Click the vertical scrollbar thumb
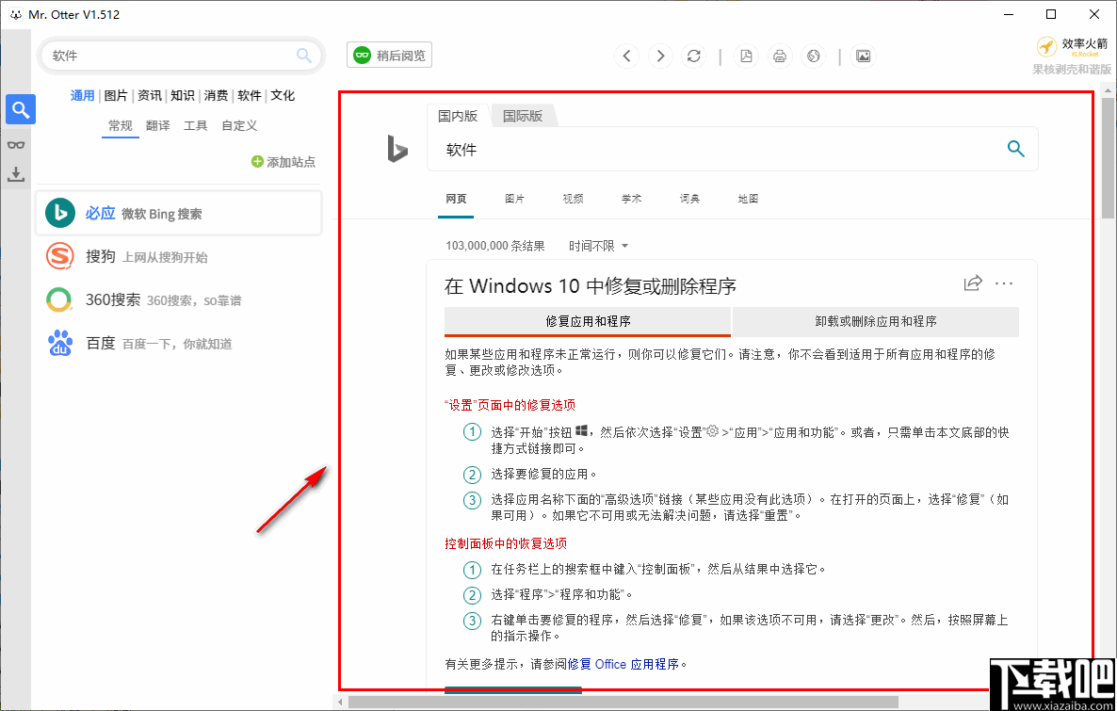This screenshot has height=711, width=1117. tap(1108, 156)
